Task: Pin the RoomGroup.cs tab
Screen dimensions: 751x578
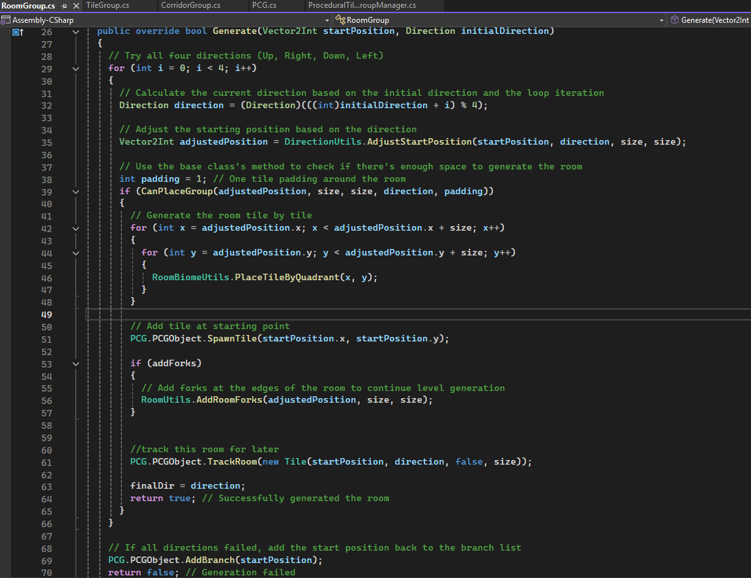Action: [x=64, y=6]
